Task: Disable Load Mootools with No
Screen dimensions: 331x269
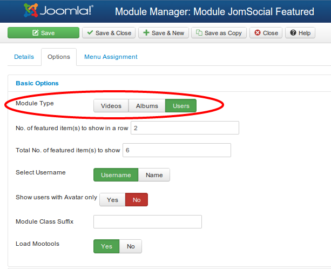Action: click(131, 246)
